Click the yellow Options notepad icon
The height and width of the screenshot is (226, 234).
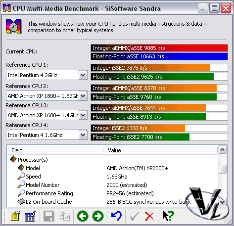click(15, 216)
